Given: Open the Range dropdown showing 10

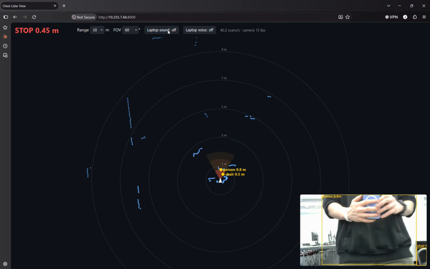Looking at the screenshot, I should (97, 30).
